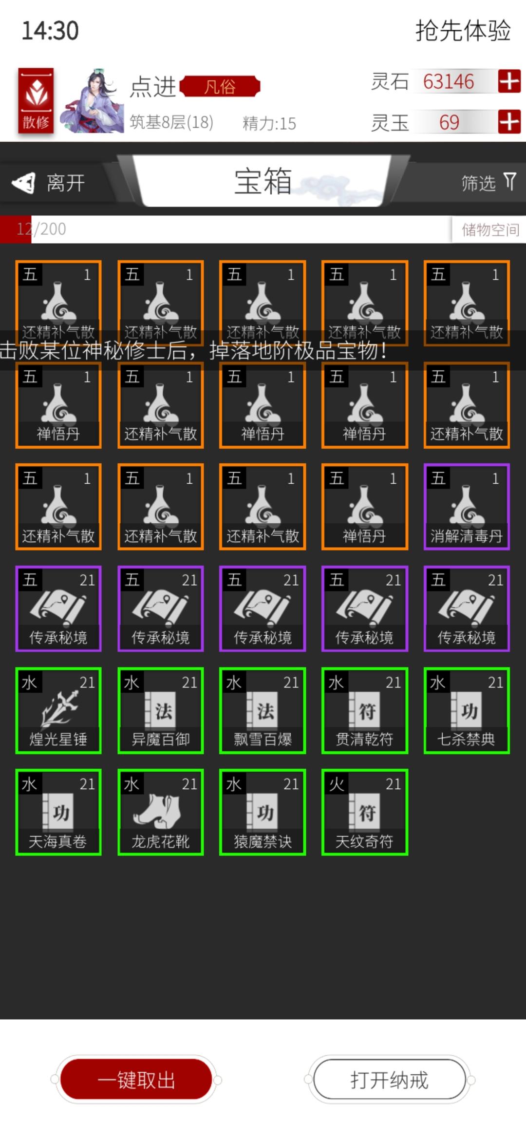
Task: Click the 打开纳戒 button
Action: pos(389,1080)
